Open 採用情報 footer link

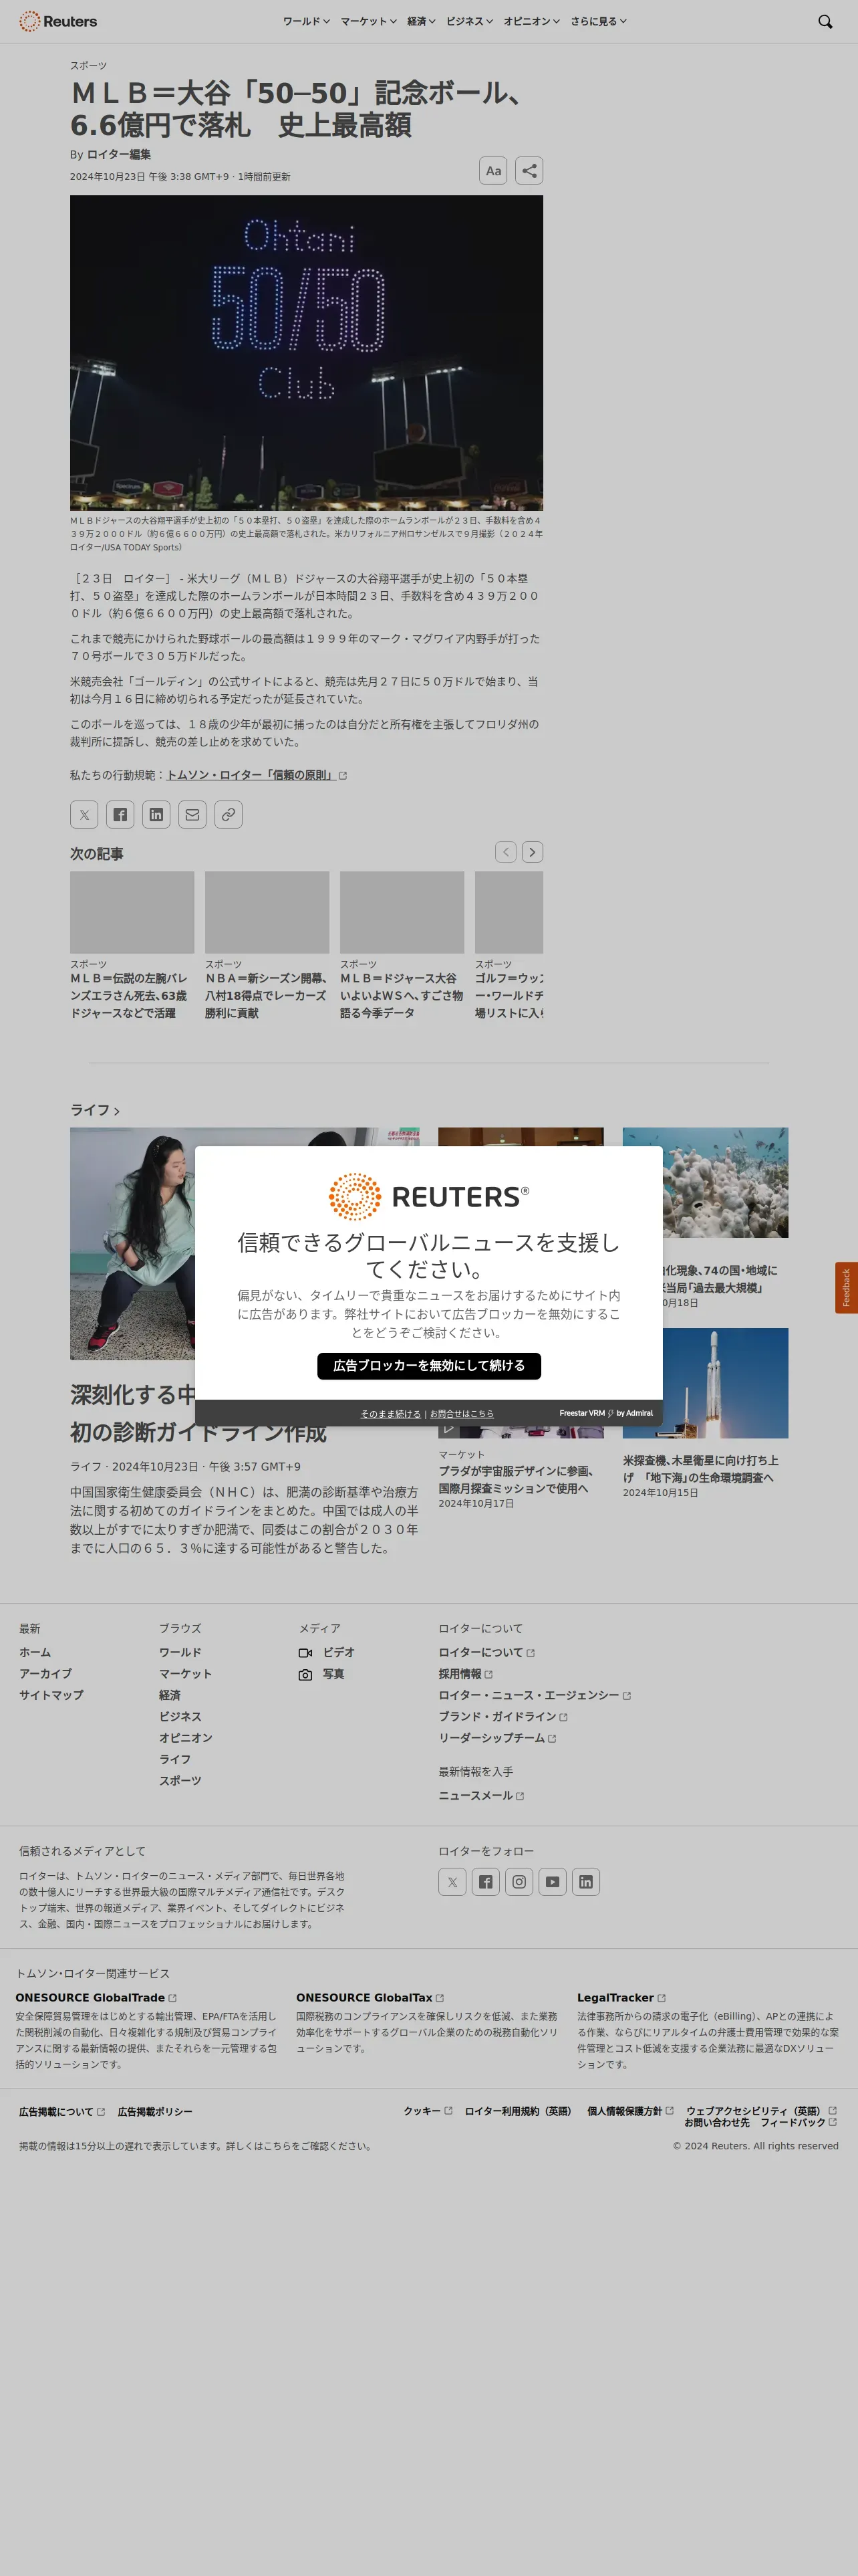(466, 1673)
